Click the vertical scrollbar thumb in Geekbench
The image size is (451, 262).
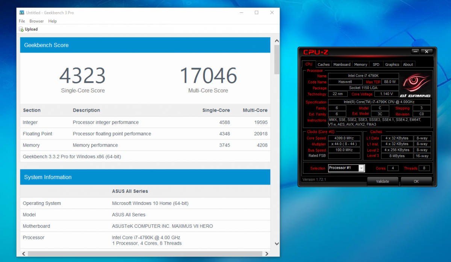tap(277, 59)
